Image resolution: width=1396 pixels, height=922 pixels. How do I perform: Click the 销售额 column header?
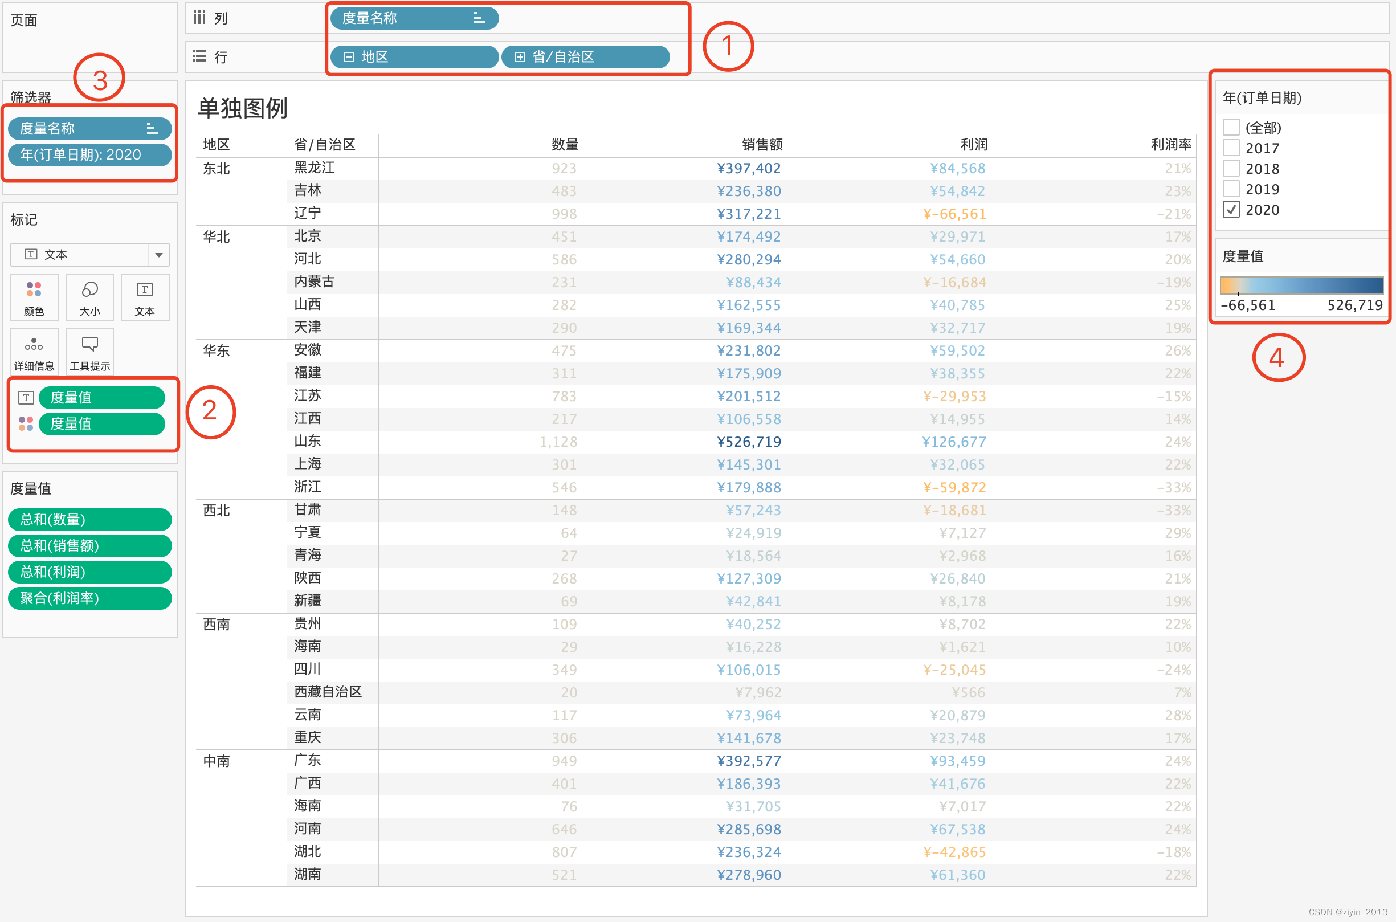coord(762,145)
